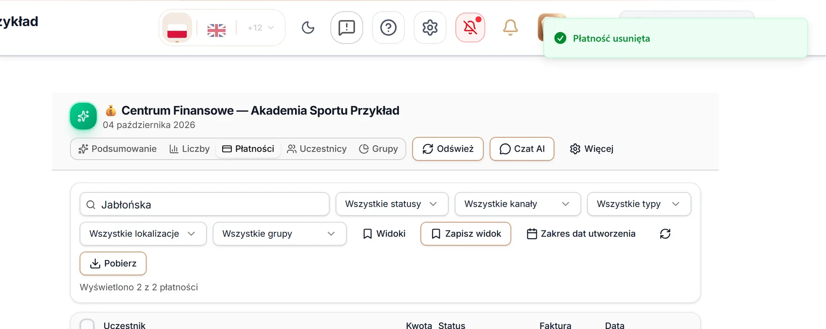Open notifications bell icon
The height and width of the screenshot is (329, 826).
coord(510,28)
